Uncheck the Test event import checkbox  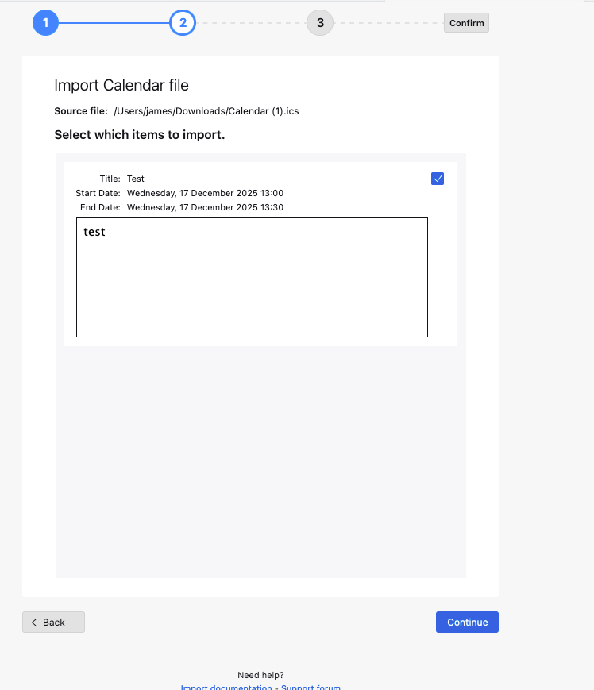(438, 179)
